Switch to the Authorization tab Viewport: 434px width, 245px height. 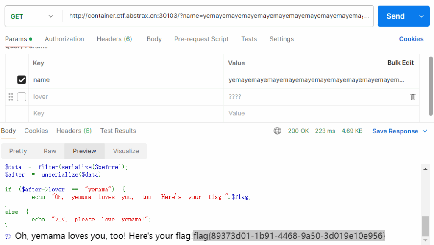[64, 39]
